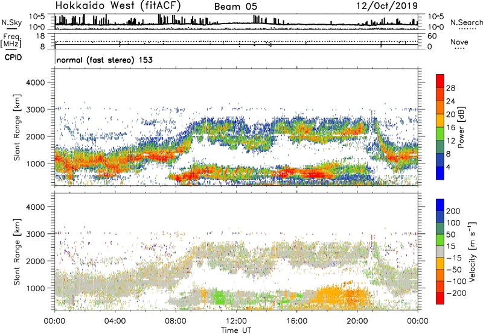Viewport: 483px width, 334px height.
Task: Click the 'Hokkaido West (fitACF)' title text
Action: pos(118,5)
